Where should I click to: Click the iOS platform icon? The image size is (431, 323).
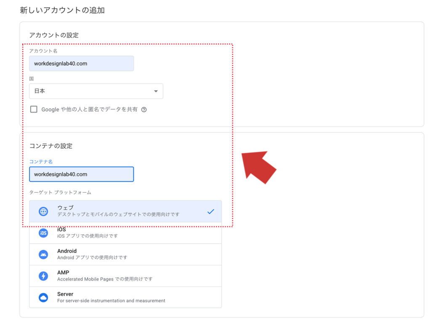point(43,233)
